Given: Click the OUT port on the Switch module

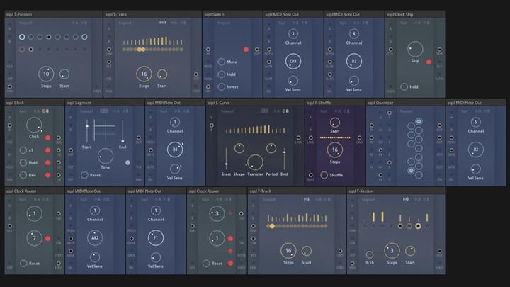Looking at the screenshot, I should [257, 50].
